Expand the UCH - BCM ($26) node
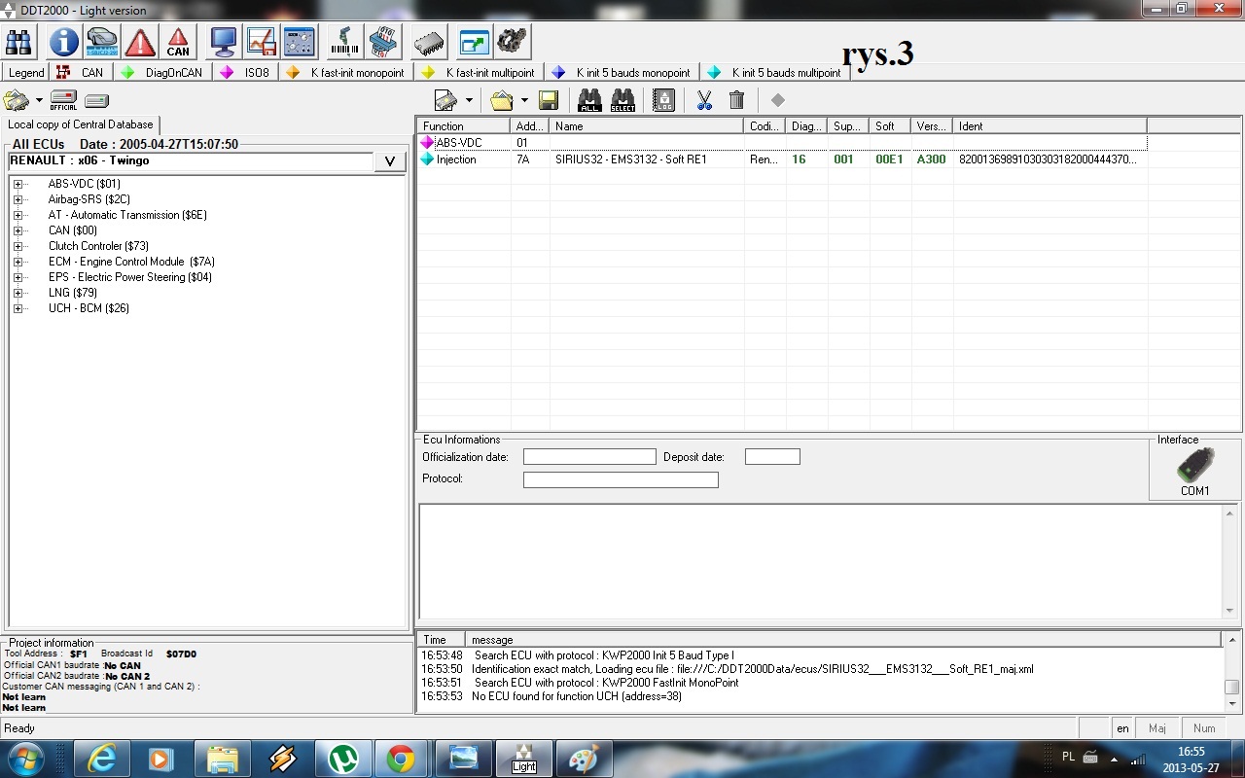Viewport: 1245px width, 778px height. point(18,308)
